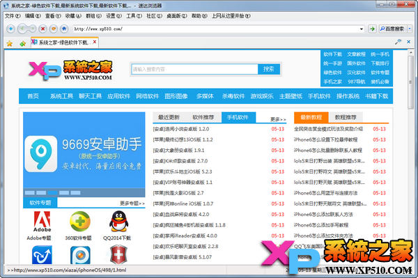Open the 360软件专题 icon
Viewport: 418px width, 278px height.
pyautogui.click(x=80, y=222)
